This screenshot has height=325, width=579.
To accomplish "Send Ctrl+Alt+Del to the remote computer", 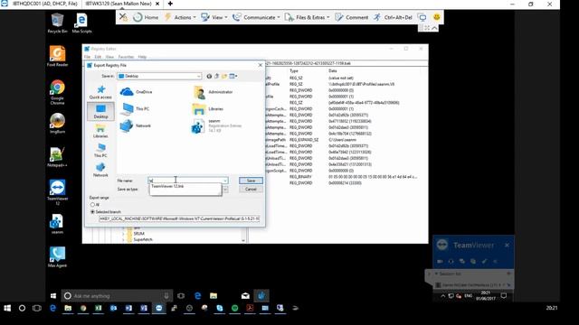I will pyautogui.click(x=393, y=17).
